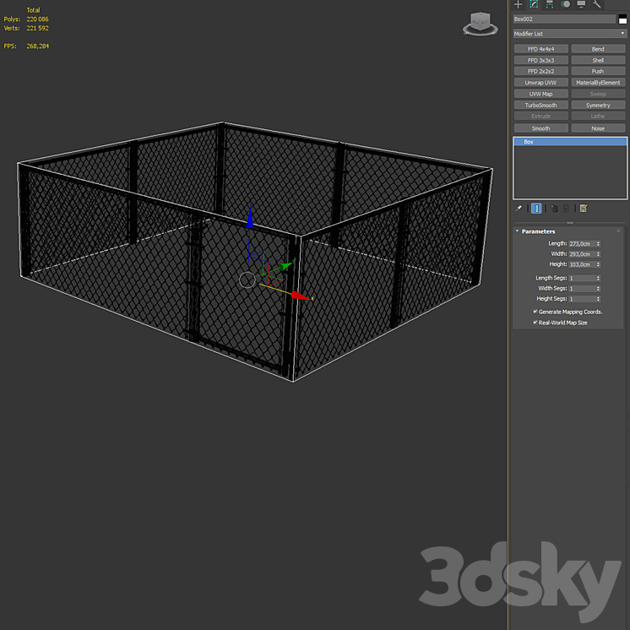The width and height of the screenshot is (630, 630).
Task: Click the Height value field
Action: [x=582, y=264]
